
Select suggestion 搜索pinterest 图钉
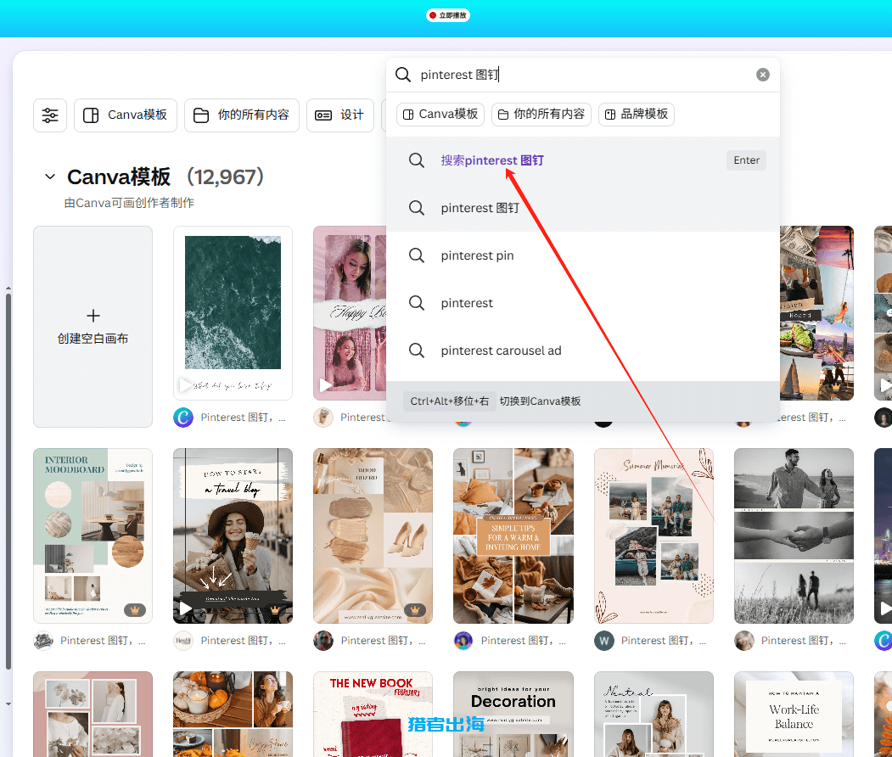point(492,160)
